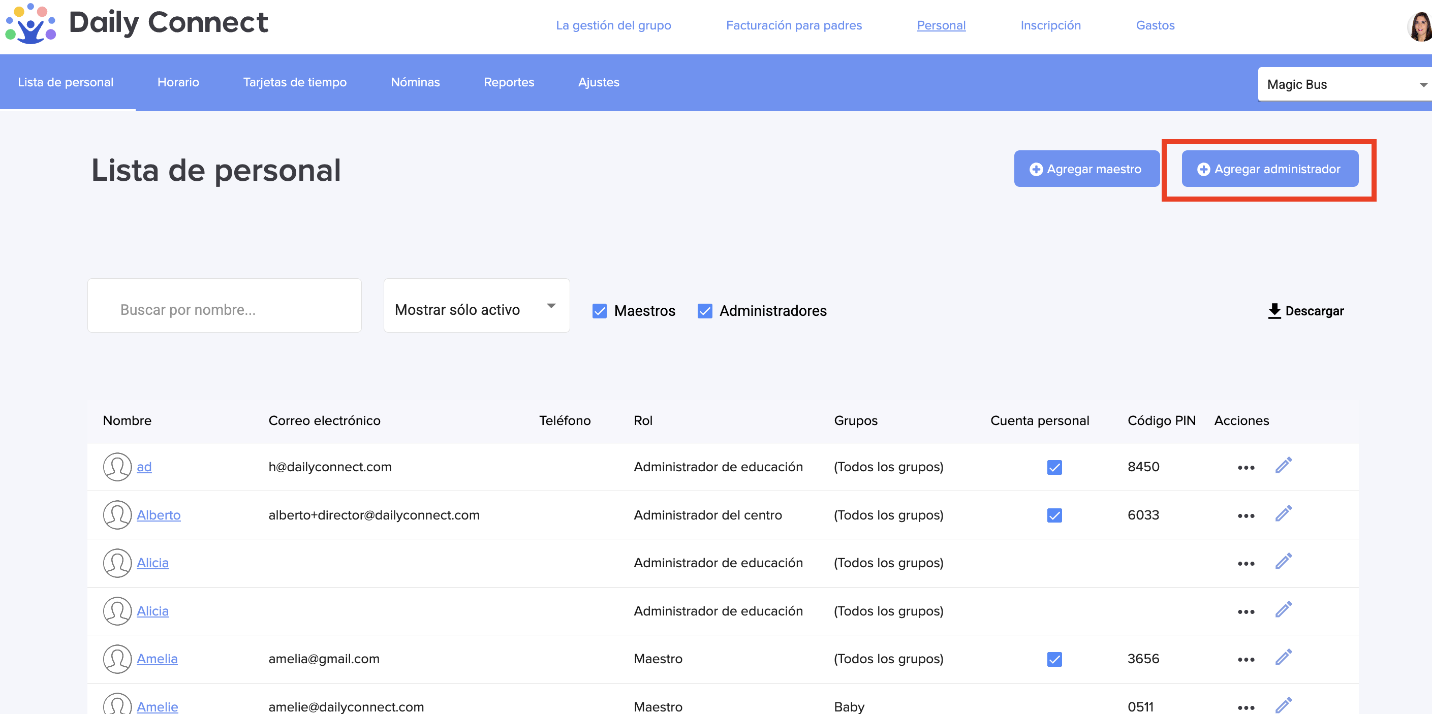This screenshot has height=714, width=1432.
Task: Open the Tarjetas de tiempo tab
Action: (x=295, y=82)
